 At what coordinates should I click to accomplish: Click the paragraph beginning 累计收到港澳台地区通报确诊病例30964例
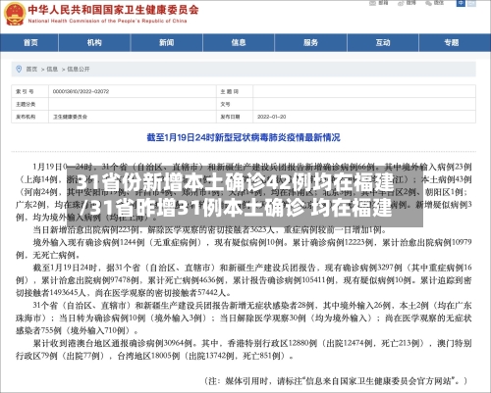click(244, 349)
